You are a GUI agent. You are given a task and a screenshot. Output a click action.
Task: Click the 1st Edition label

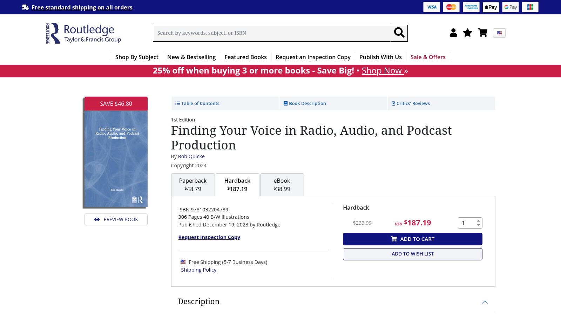[x=183, y=120]
